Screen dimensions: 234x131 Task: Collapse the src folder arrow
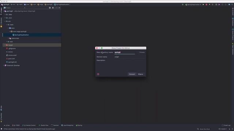(x=5, y=21)
